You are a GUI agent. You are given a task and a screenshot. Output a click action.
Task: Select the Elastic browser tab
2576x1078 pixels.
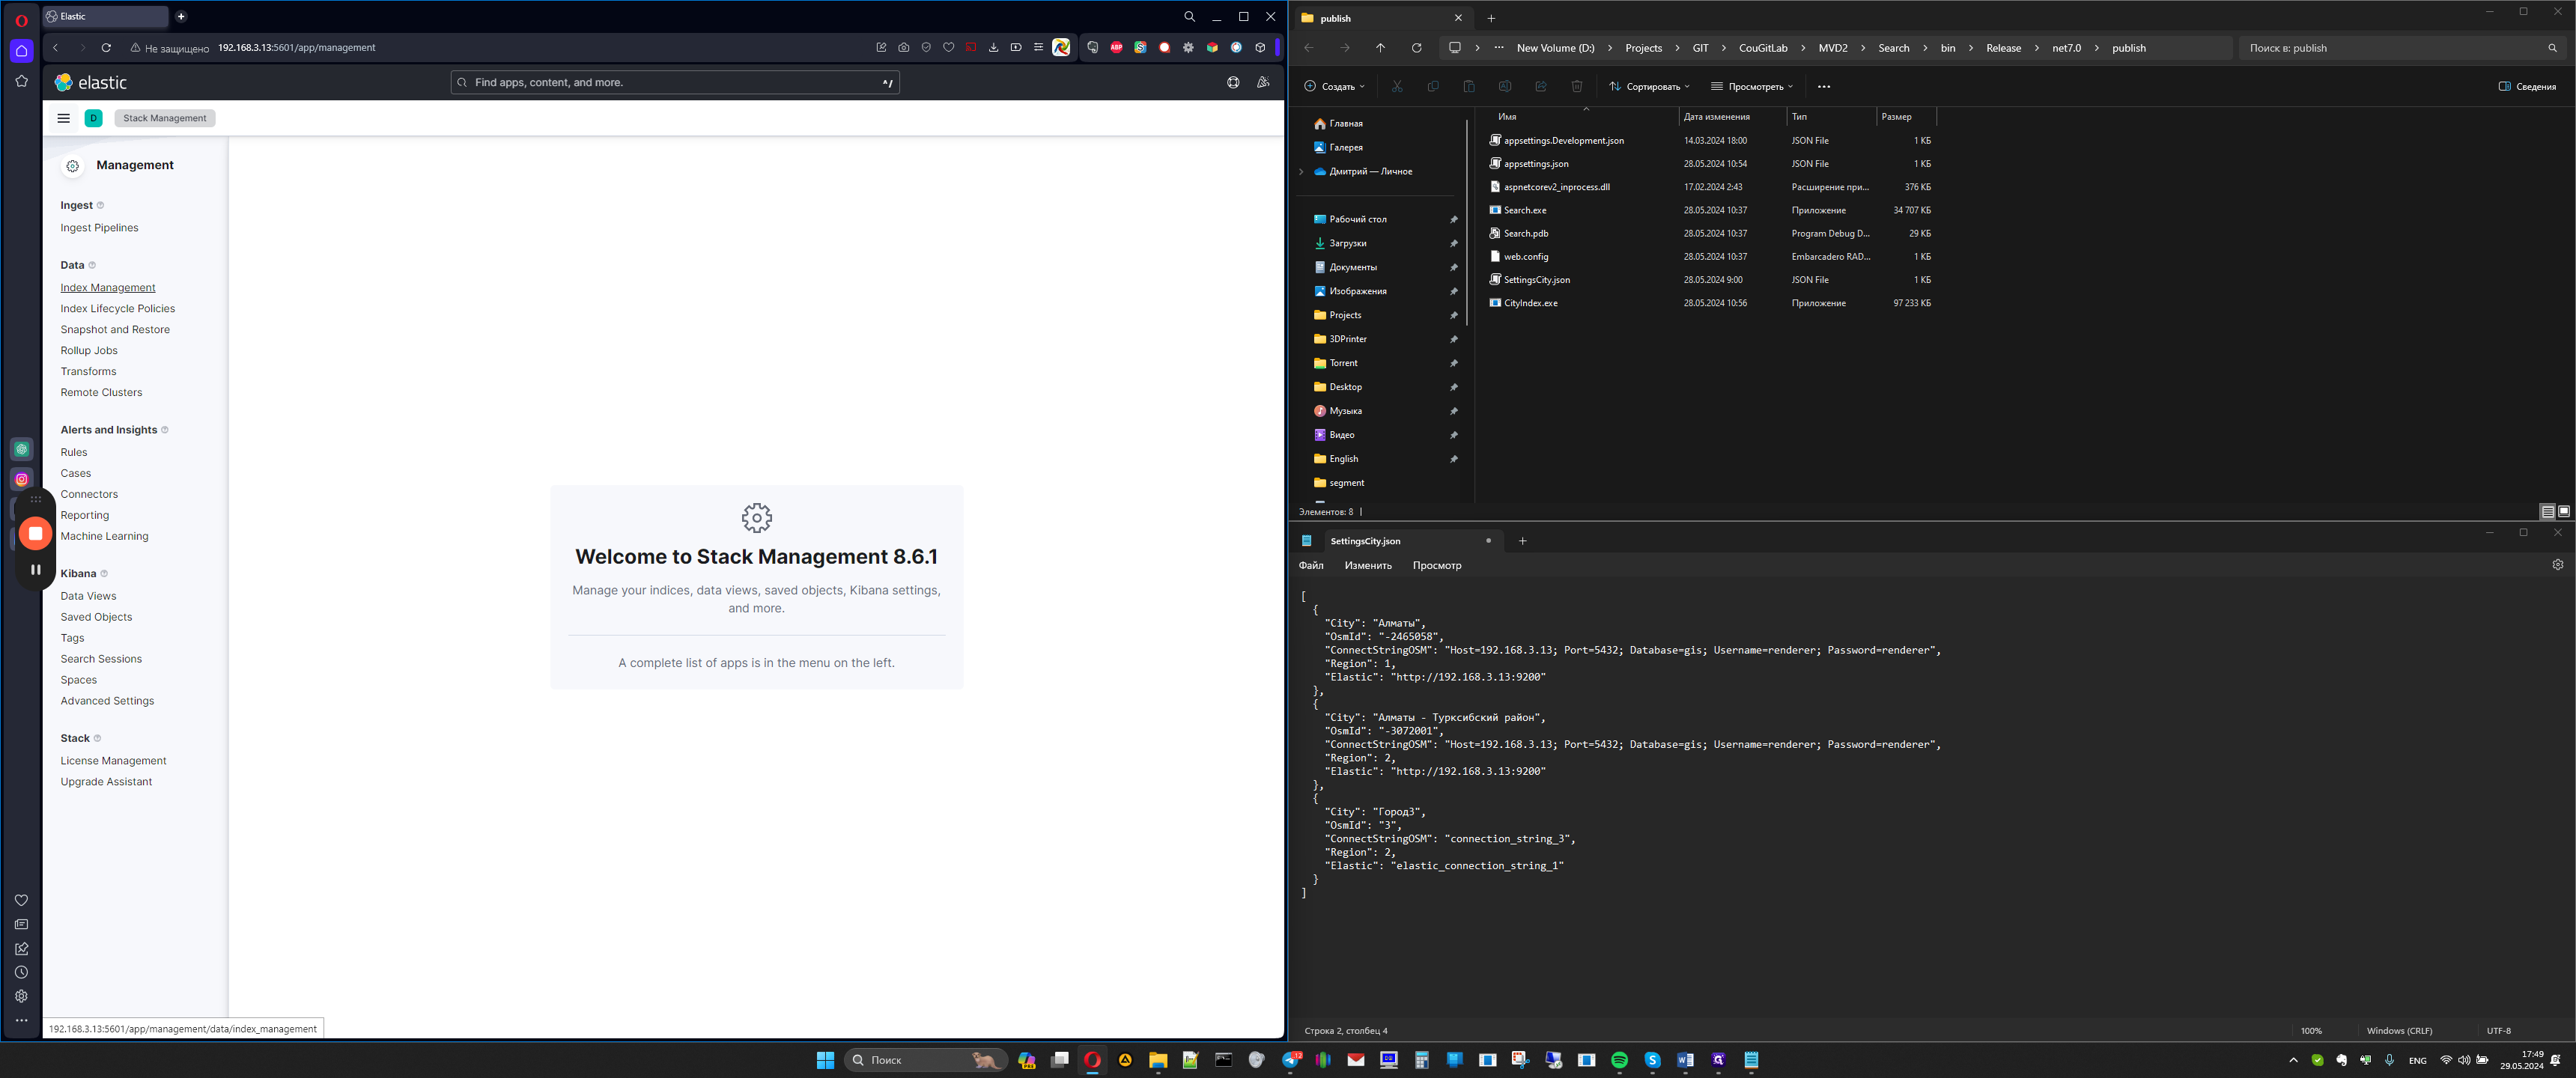point(106,16)
